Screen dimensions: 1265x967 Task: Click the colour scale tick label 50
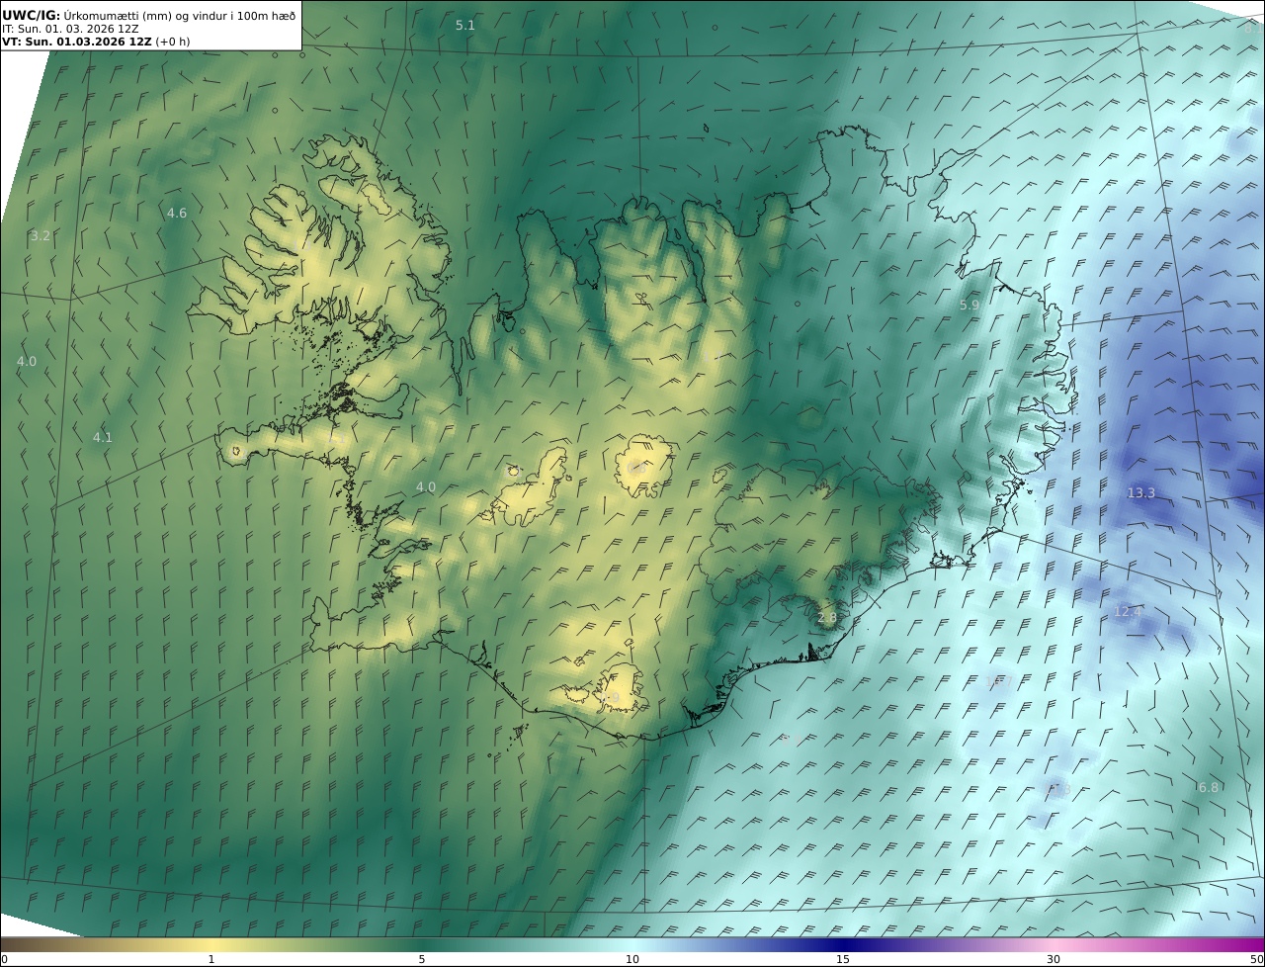point(1256,959)
